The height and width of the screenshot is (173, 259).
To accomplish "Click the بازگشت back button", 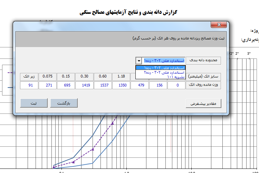I will coord(64,103).
